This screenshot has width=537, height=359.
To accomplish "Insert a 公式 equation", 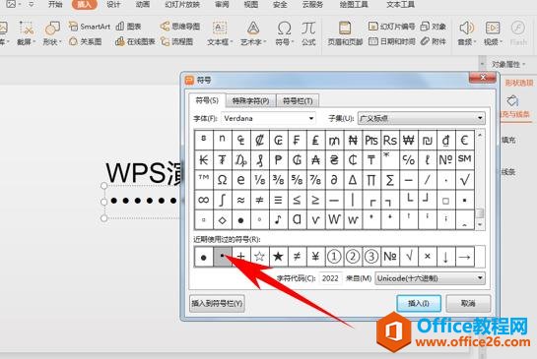I will click(308, 33).
